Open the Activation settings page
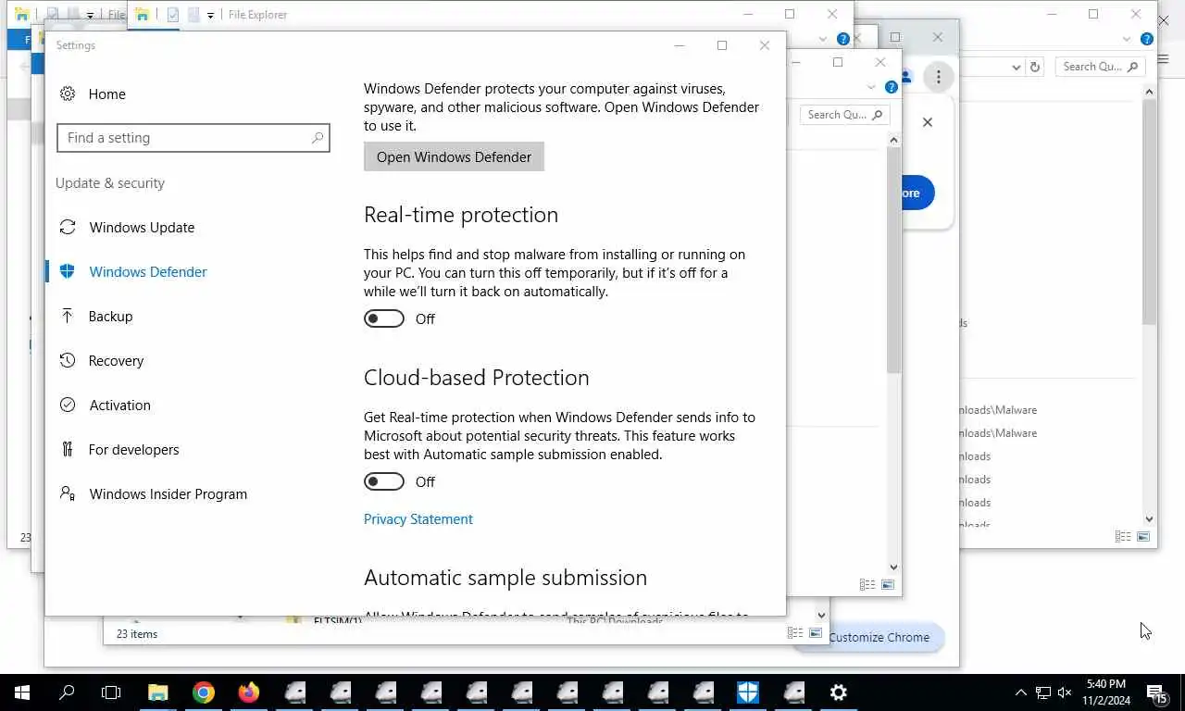 click(x=119, y=405)
